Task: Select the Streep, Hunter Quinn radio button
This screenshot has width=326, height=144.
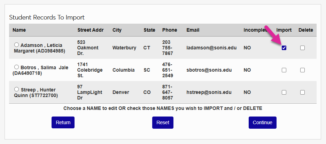Action: (16, 90)
